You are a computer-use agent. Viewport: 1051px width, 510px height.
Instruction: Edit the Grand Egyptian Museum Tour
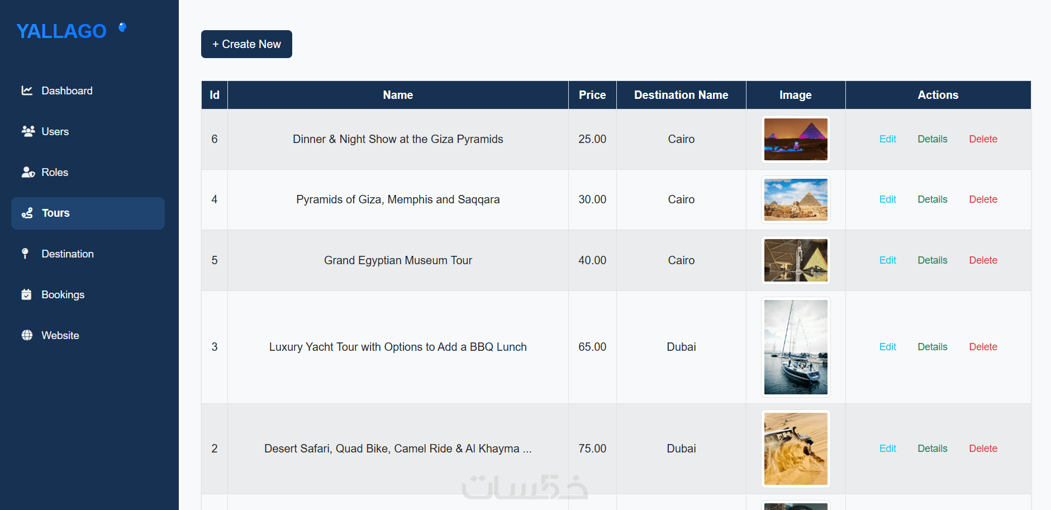click(x=887, y=260)
